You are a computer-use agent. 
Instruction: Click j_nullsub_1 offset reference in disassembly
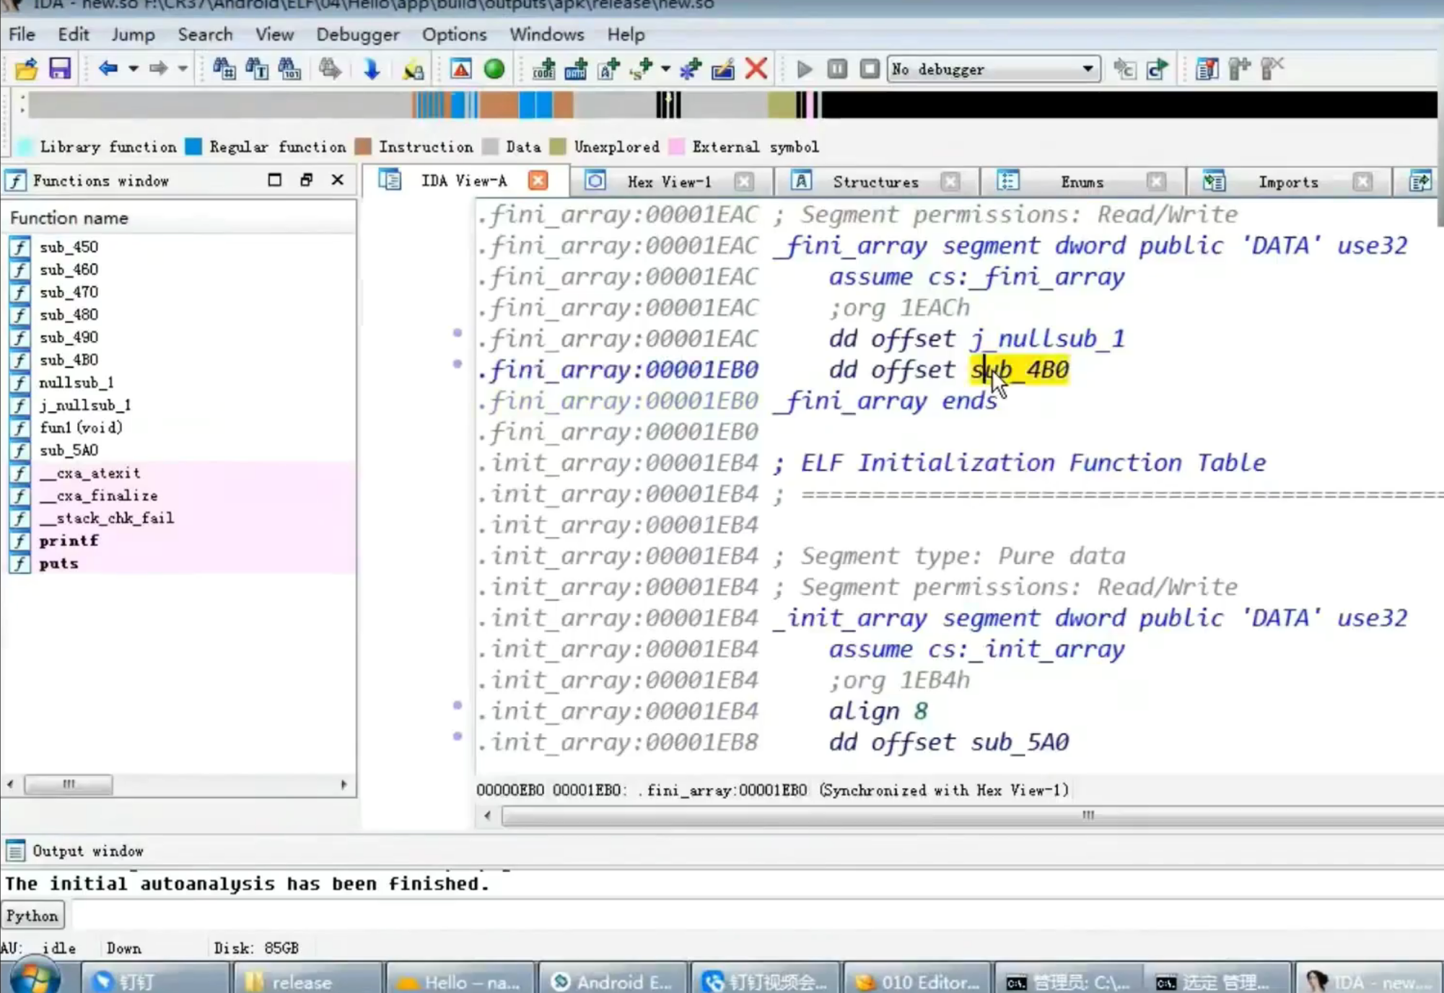click(1047, 339)
